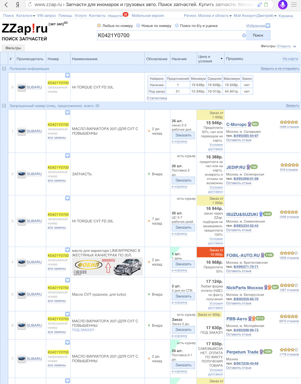
Task: Click Заказать for FOBIL-AUTO.RU offer
Action: coord(183,264)
